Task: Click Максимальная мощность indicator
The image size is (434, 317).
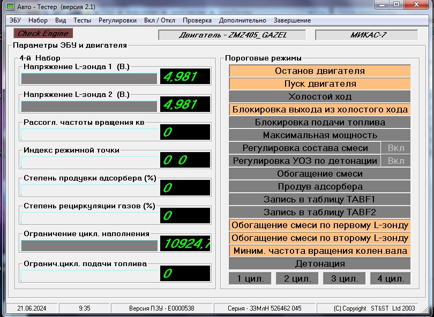Action: (320, 135)
